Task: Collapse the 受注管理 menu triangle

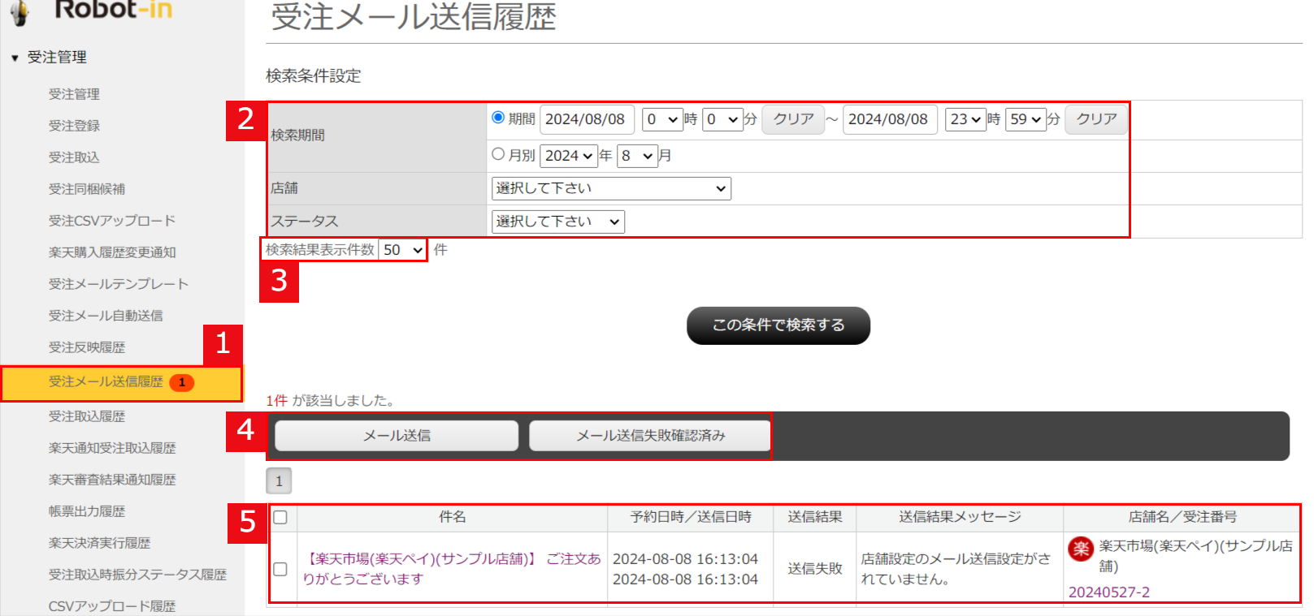Action: 15,58
